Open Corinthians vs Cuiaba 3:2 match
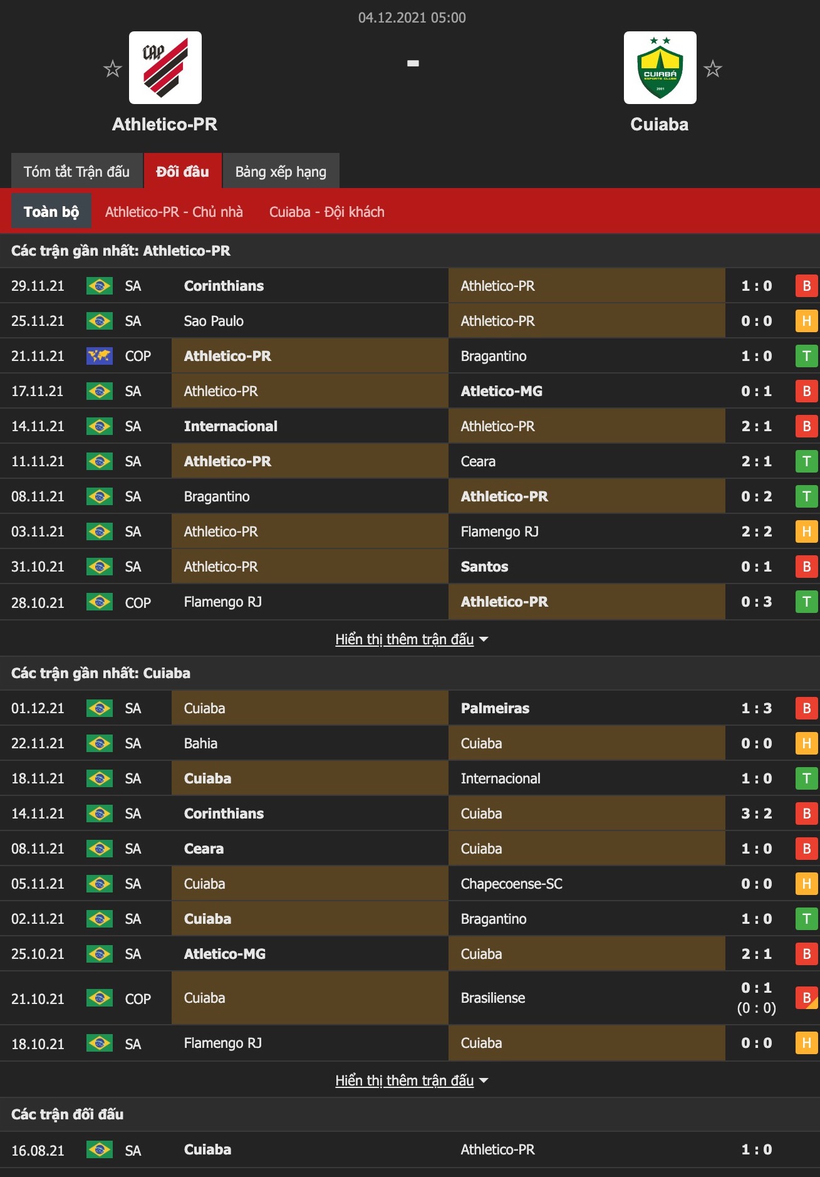The width and height of the screenshot is (820, 1177). tap(410, 813)
